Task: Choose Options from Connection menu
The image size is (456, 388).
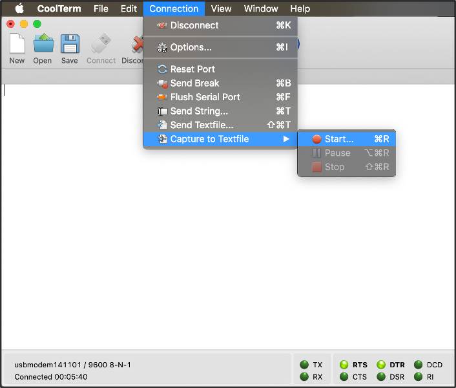Action: 191,47
